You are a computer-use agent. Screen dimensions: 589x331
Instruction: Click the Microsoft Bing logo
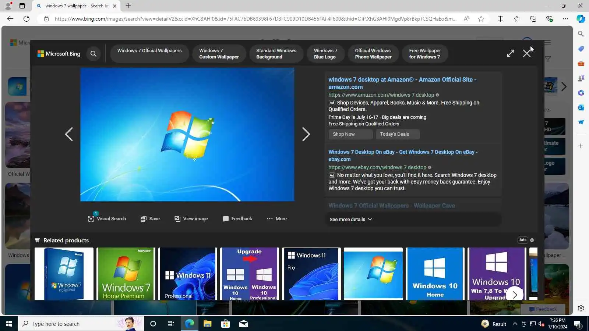coord(59,54)
